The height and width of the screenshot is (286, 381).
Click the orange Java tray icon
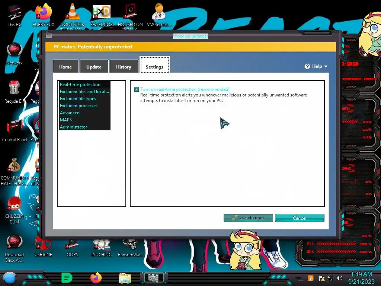click(311, 278)
